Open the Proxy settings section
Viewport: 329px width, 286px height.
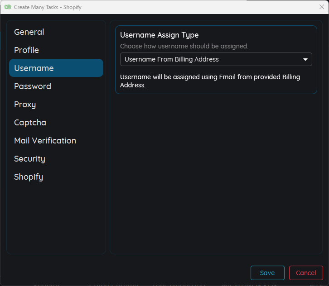click(25, 105)
